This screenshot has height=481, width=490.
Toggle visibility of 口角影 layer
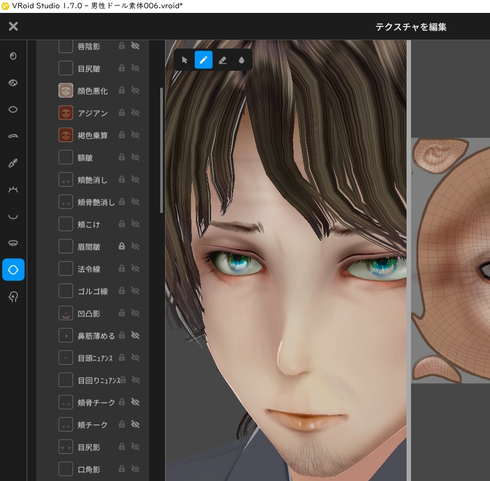click(x=135, y=469)
